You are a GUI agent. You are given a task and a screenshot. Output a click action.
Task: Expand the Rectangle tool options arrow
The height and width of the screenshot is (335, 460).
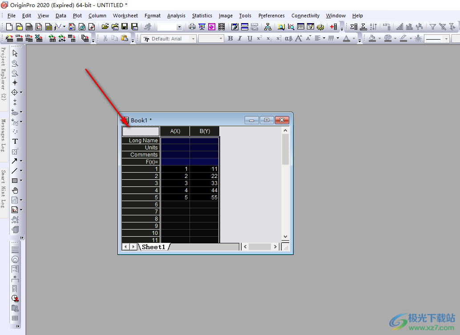coord(21,181)
